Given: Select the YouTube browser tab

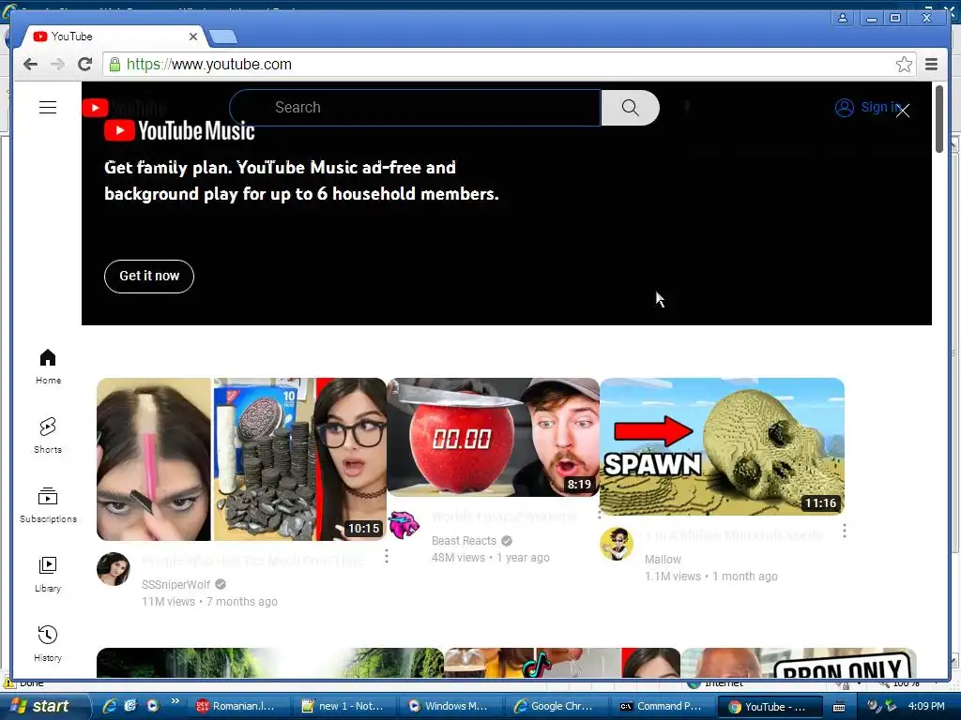Looking at the screenshot, I should click(x=114, y=37).
